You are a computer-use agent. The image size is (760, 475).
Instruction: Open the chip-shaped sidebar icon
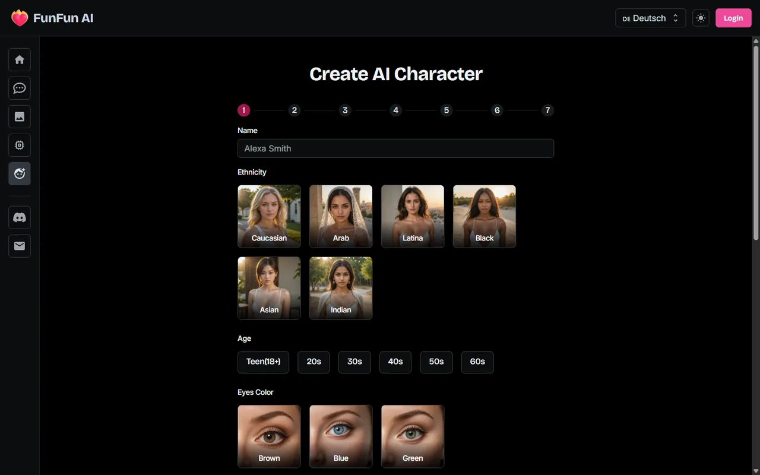click(x=20, y=145)
